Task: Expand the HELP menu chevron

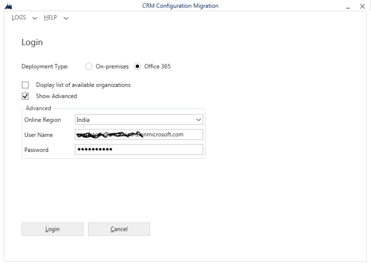Action: (x=66, y=18)
